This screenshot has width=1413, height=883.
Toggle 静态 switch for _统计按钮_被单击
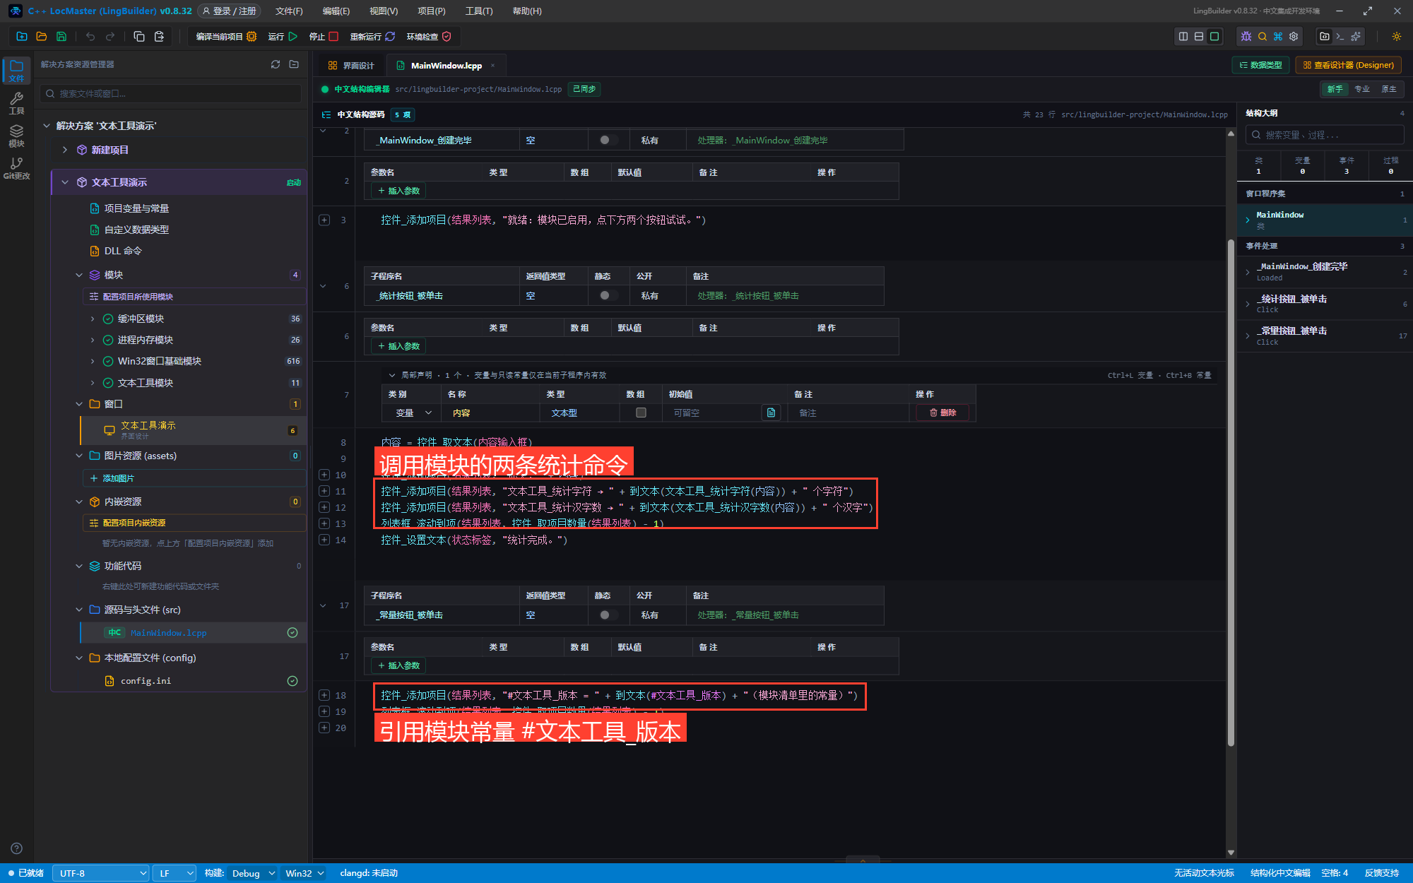(608, 295)
